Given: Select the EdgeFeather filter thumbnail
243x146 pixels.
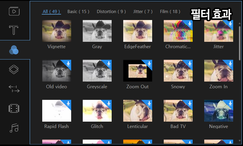Looking at the screenshot, I should click(x=138, y=31).
